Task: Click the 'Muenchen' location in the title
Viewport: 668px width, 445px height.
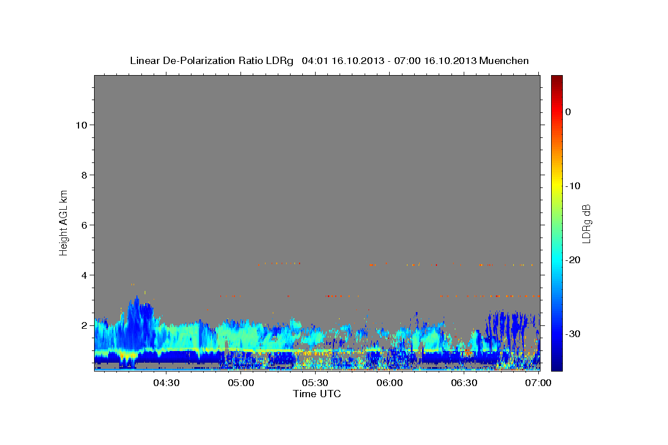Action: 504,61
